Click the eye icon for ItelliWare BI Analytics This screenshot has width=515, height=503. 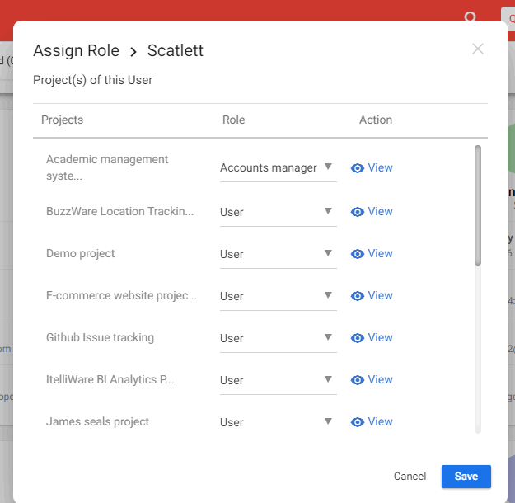coord(358,380)
